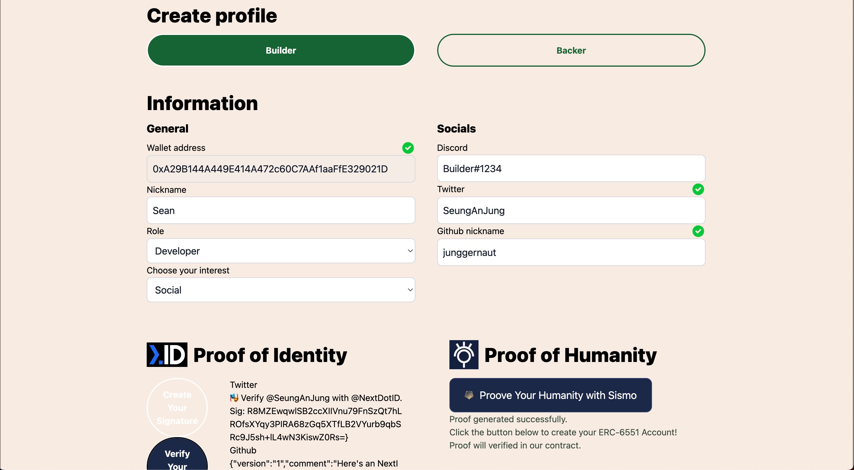
Task: Click the 'Twitter' label under Proof of Identity
Action: click(243, 385)
